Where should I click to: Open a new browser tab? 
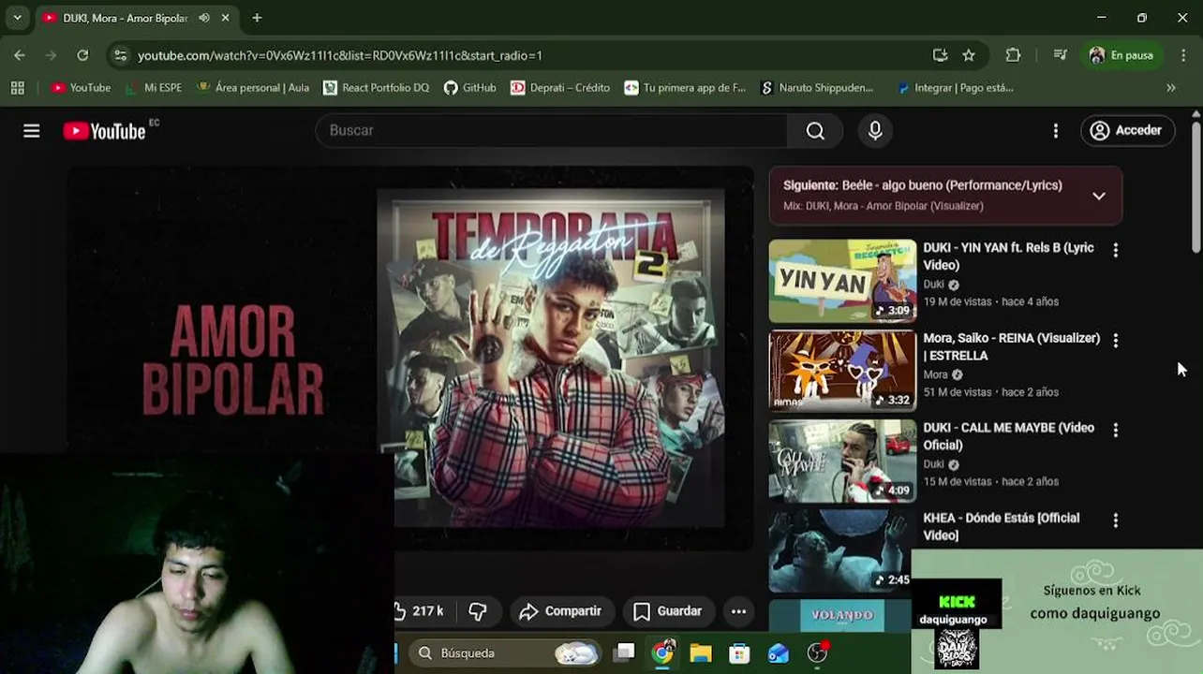point(257,18)
